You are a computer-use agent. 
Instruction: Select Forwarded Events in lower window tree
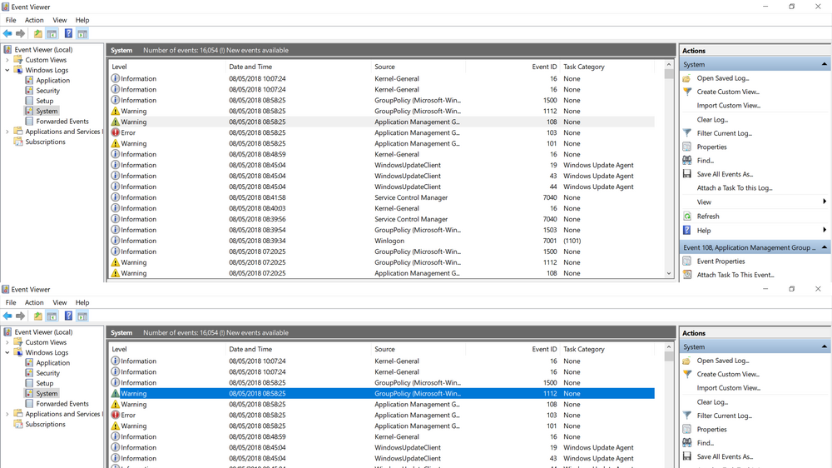pos(62,404)
